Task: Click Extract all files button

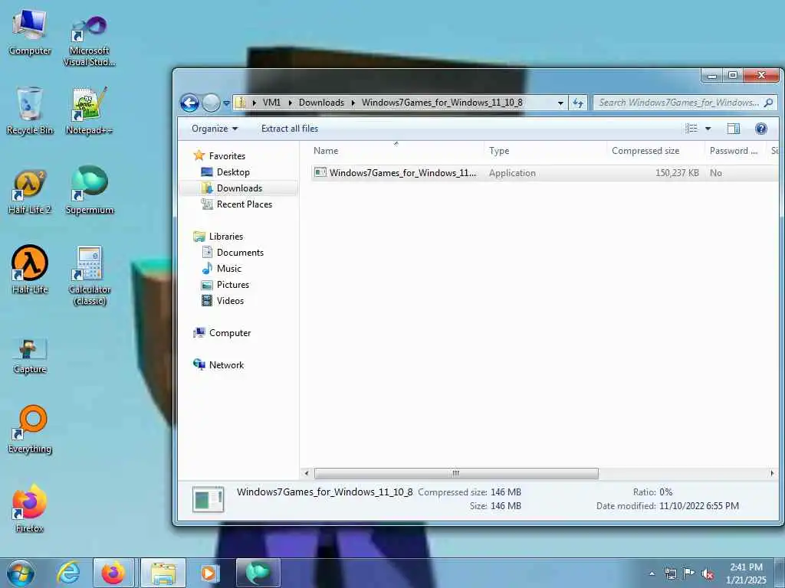Action: (x=289, y=129)
